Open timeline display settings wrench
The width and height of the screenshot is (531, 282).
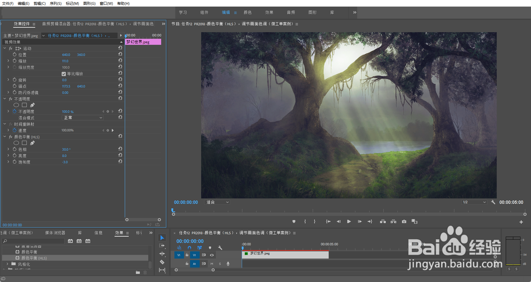(220, 248)
